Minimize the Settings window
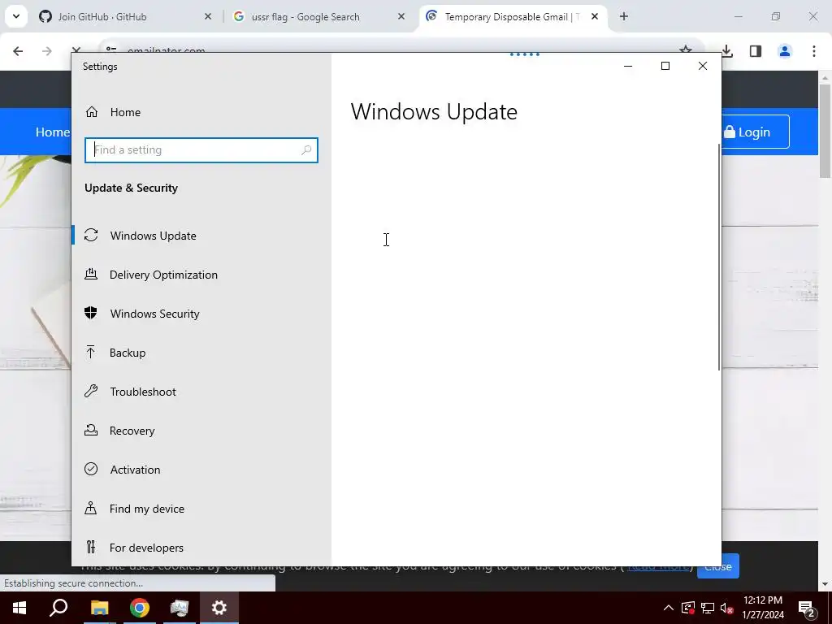 click(628, 66)
